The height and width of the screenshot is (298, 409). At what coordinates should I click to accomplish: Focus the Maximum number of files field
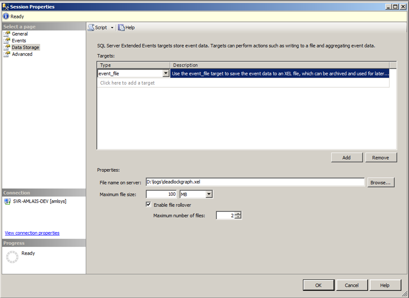point(226,215)
